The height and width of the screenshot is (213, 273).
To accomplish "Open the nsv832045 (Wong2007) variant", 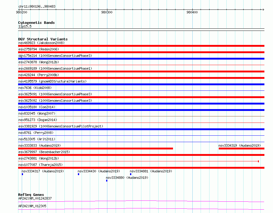I will [x=37, y=113].
